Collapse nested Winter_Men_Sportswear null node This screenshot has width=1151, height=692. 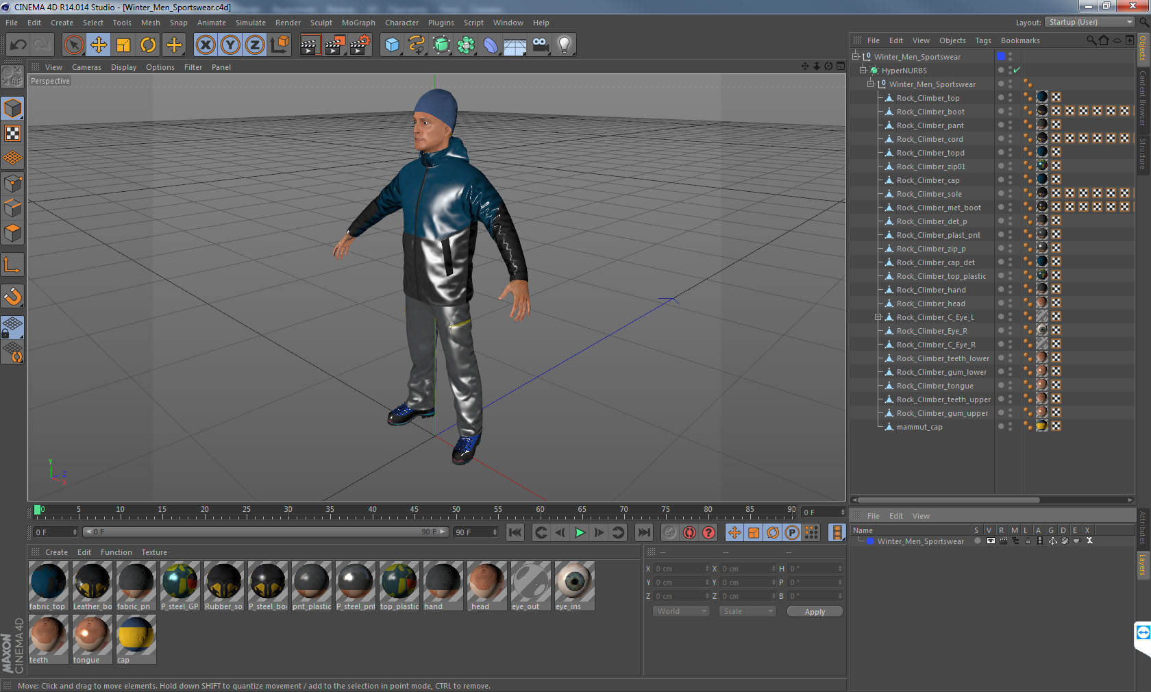point(871,84)
